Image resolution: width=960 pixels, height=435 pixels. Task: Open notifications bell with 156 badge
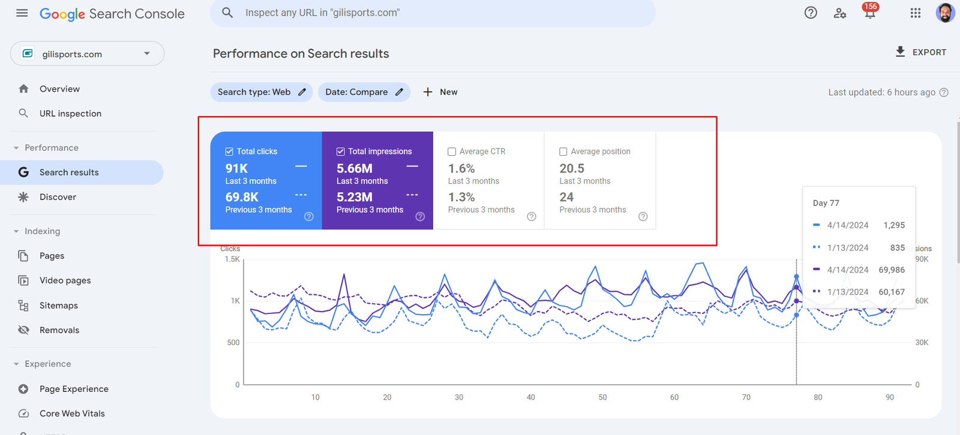869,13
